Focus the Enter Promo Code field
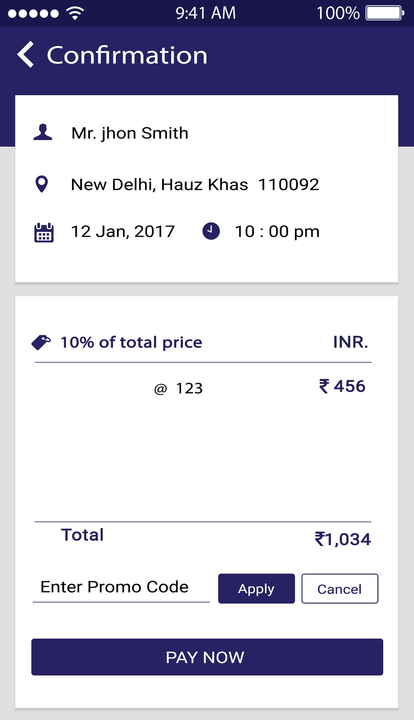This screenshot has width=414, height=720. point(121,588)
